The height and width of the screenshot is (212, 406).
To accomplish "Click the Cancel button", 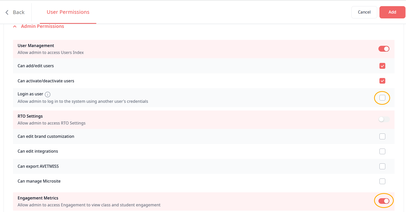I will click(364, 12).
